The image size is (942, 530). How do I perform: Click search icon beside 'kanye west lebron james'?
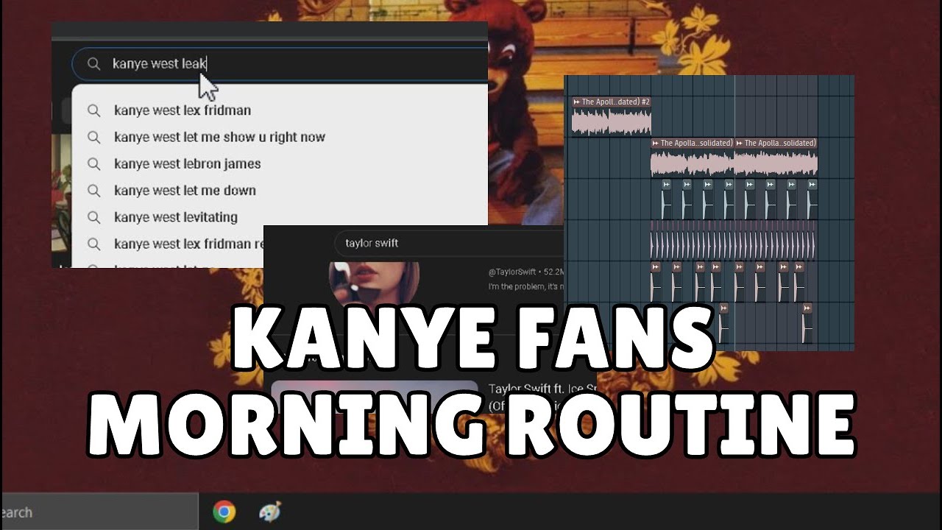[93, 164]
